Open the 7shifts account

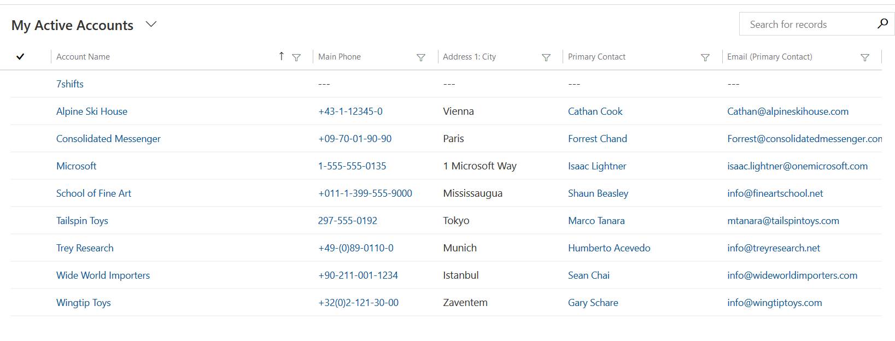[x=70, y=84]
